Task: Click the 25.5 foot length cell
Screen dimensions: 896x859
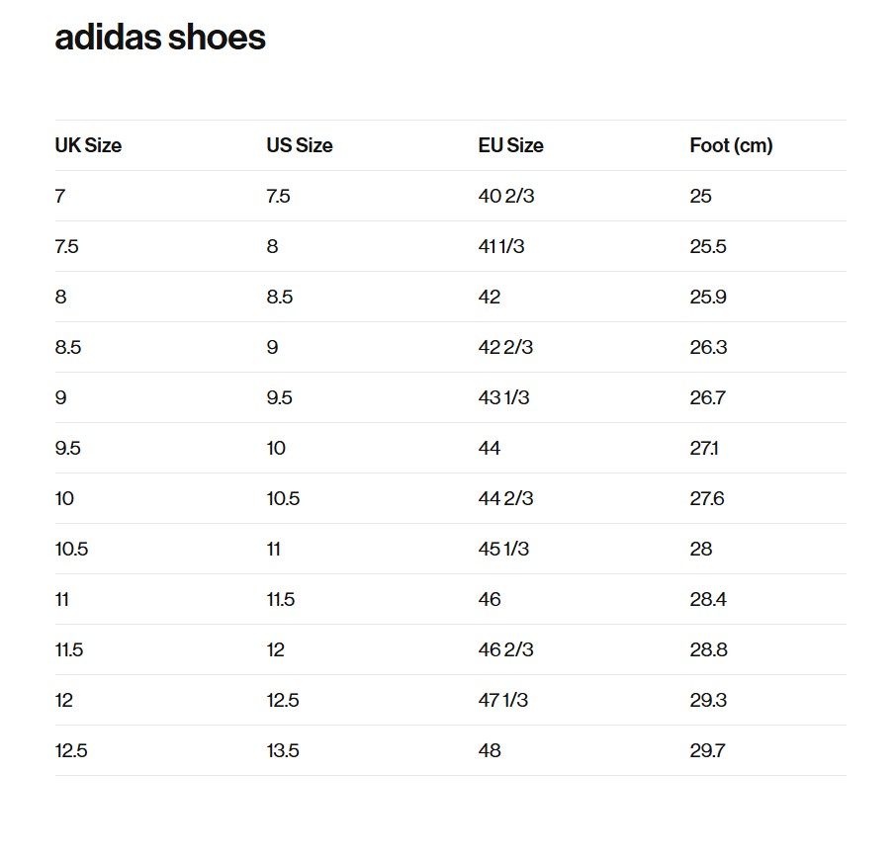Action: (x=708, y=246)
